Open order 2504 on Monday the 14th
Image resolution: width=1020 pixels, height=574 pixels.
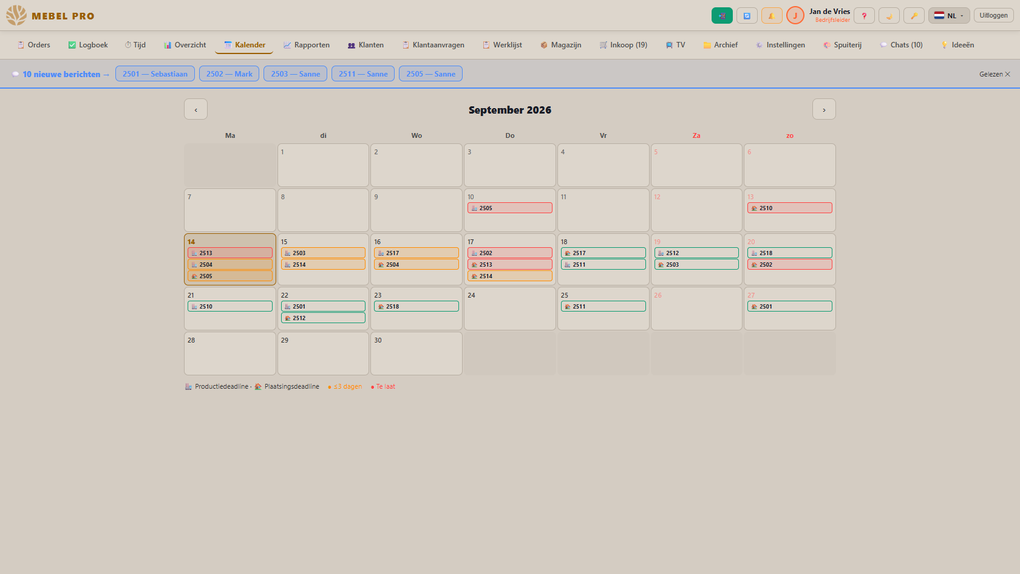[x=230, y=264]
